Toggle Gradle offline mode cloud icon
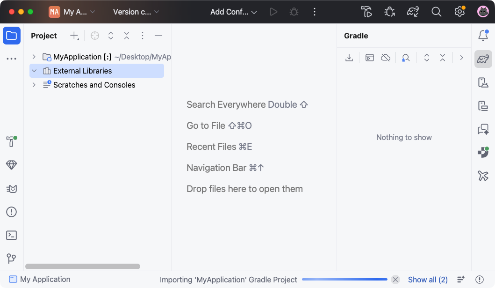The image size is (495, 288). coord(386,58)
